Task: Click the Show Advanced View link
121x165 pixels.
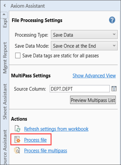Action: coord(94,75)
